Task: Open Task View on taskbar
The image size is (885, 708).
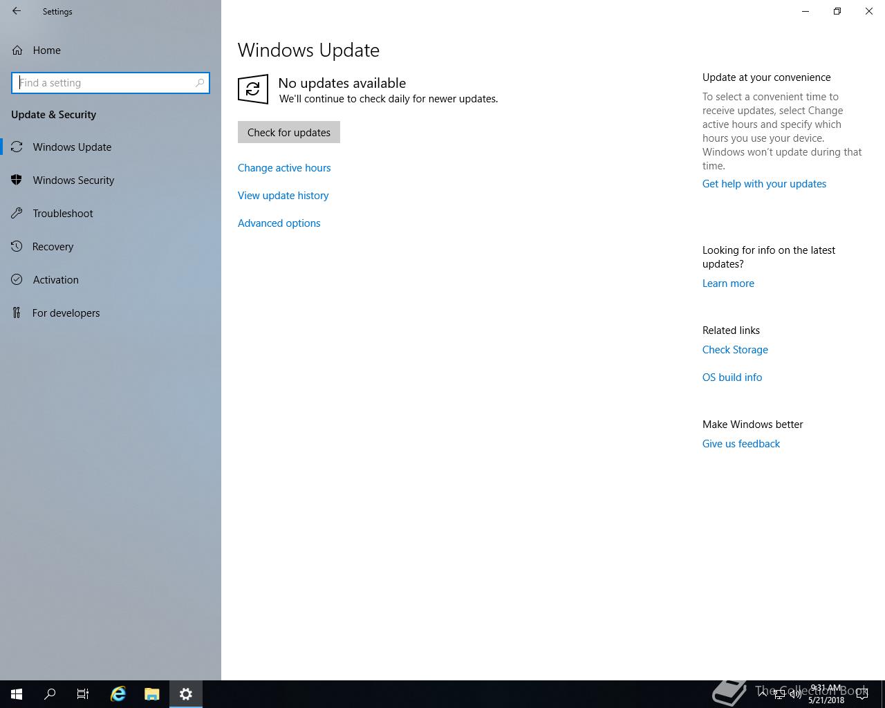Action: (83, 694)
